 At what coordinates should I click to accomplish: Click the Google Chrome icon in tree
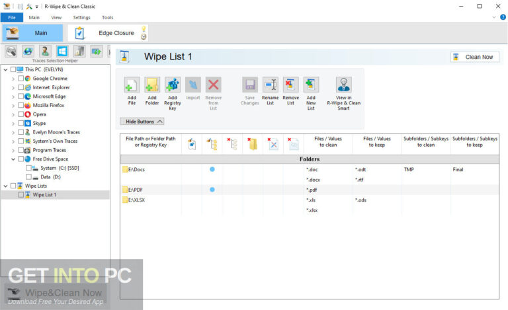pyautogui.click(x=28, y=78)
